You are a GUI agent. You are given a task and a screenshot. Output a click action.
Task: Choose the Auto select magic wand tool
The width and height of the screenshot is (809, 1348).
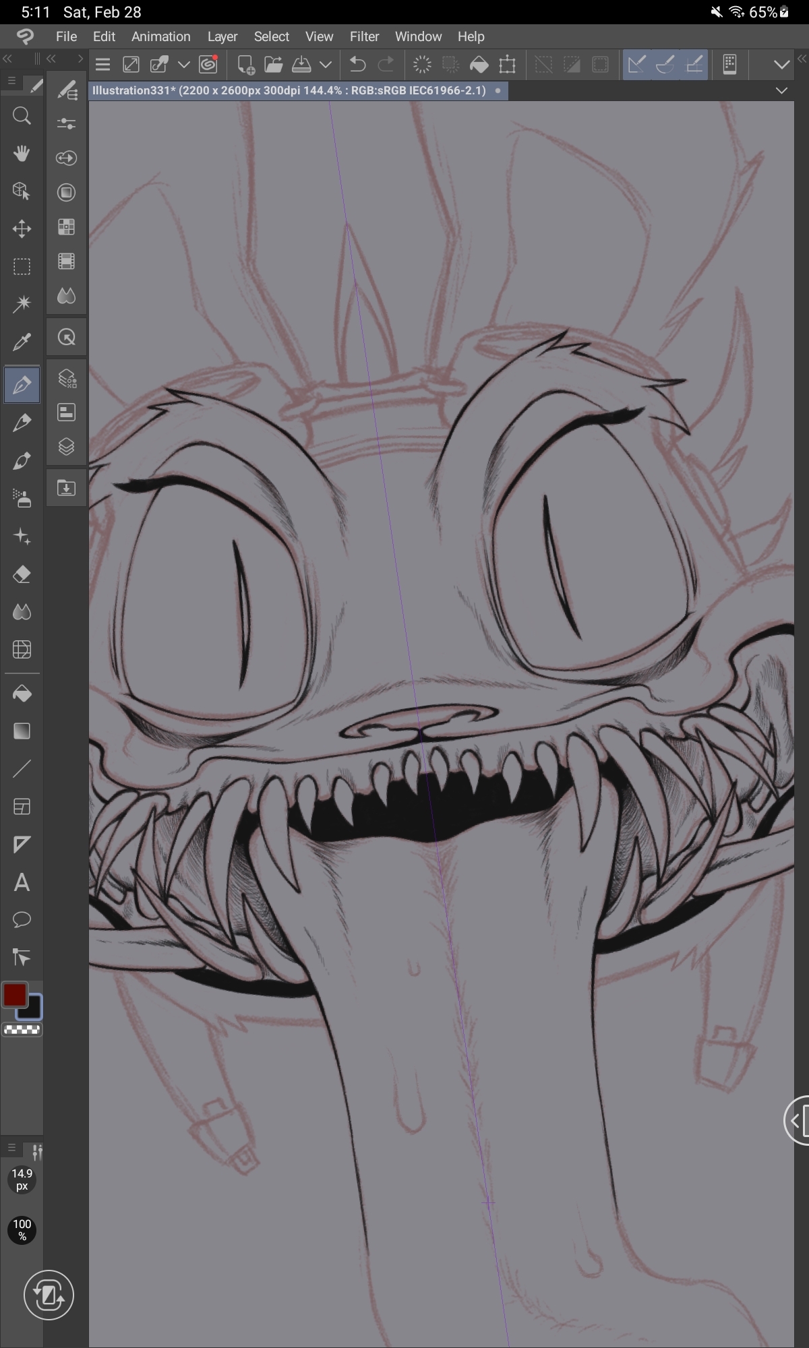(x=22, y=304)
